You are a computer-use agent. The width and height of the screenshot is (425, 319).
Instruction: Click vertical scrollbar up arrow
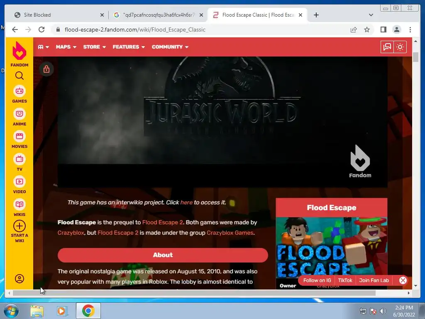415,41
